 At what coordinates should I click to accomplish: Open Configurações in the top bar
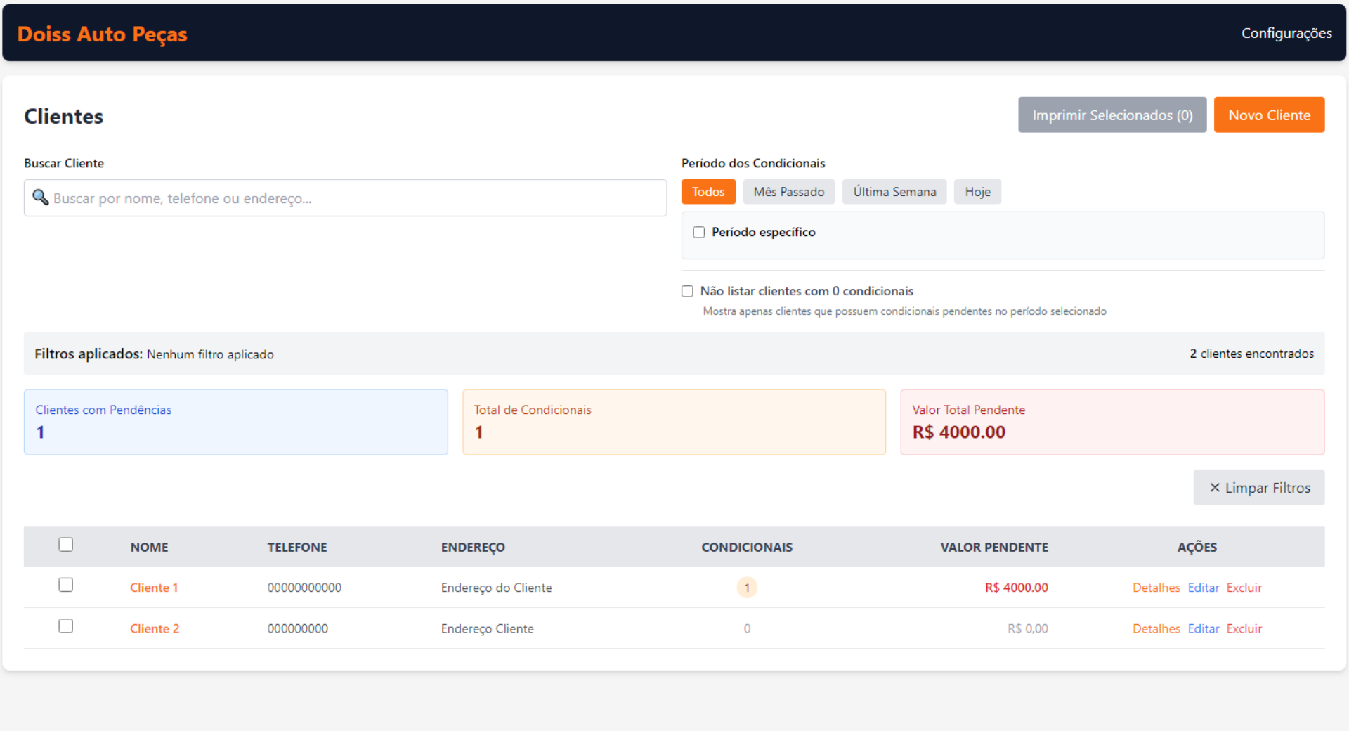[1286, 33]
